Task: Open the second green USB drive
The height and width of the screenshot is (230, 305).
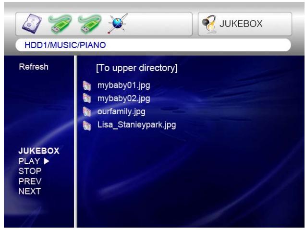Action: click(89, 24)
